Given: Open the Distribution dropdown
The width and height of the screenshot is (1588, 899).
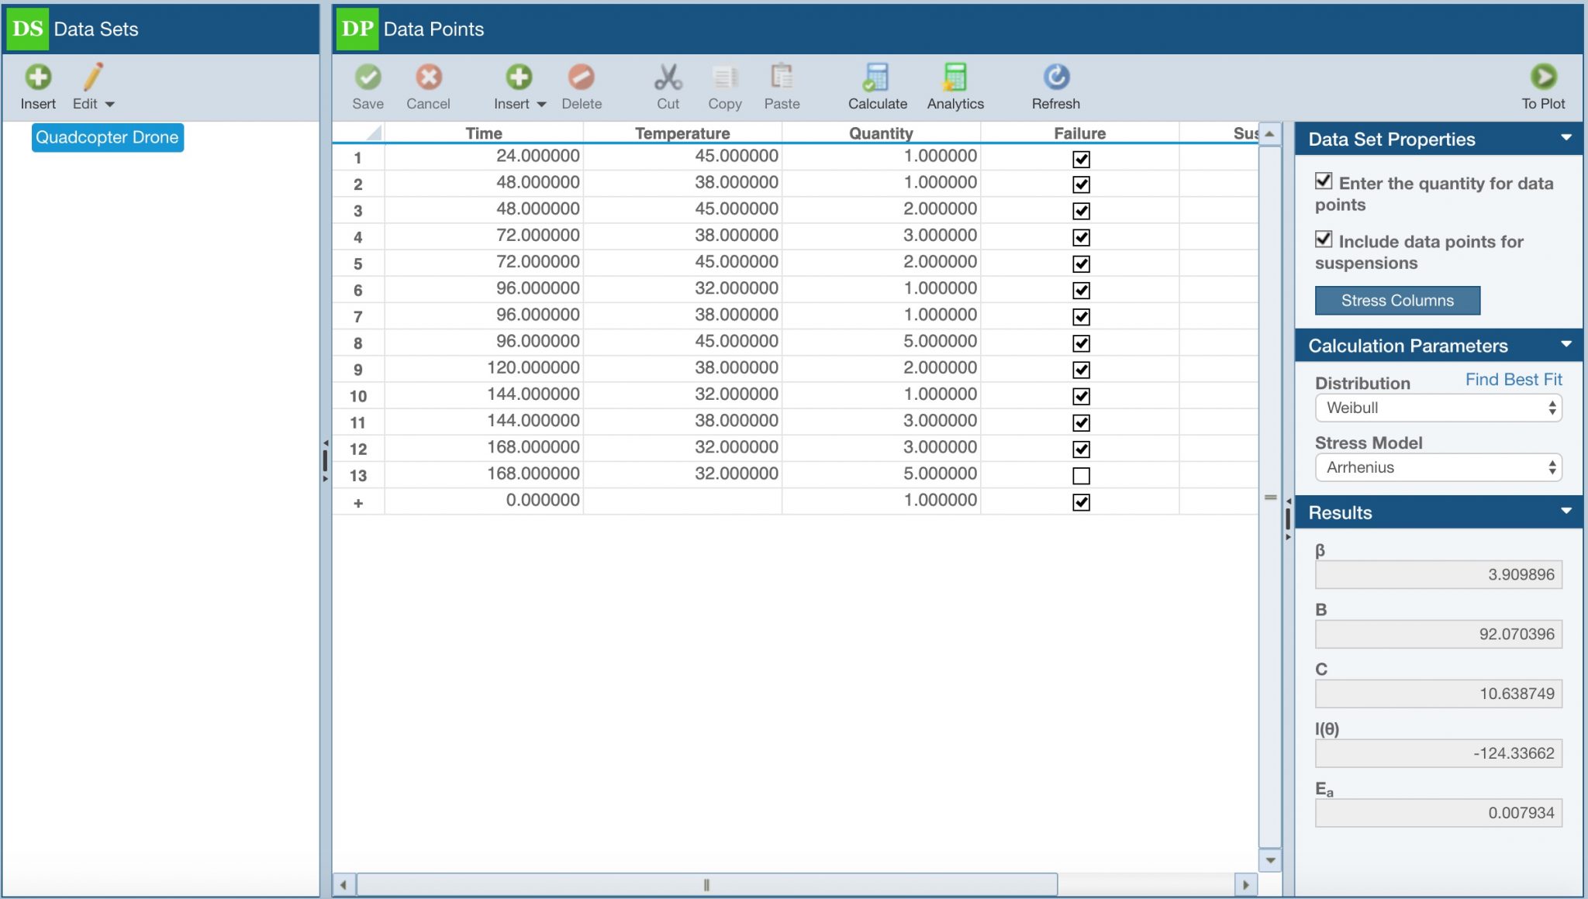Looking at the screenshot, I should click(x=1438, y=408).
